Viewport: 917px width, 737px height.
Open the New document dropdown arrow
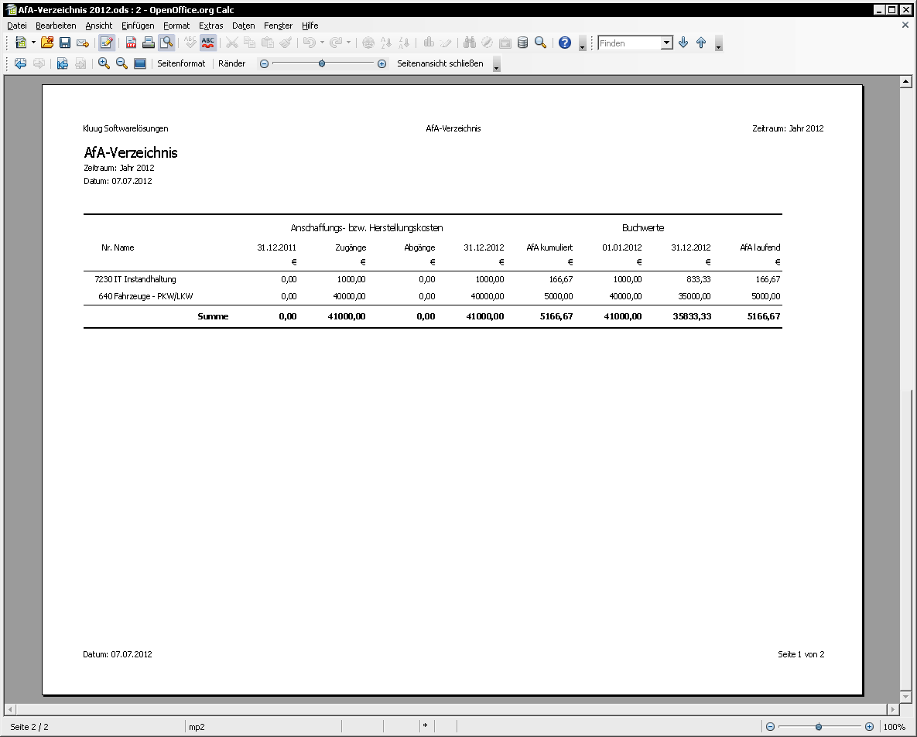click(33, 43)
